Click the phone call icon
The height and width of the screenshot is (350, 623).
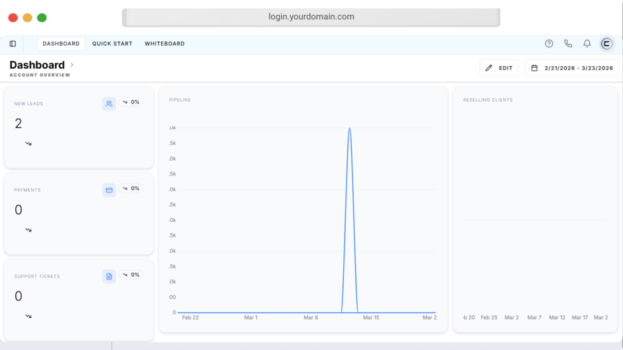click(x=568, y=44)
